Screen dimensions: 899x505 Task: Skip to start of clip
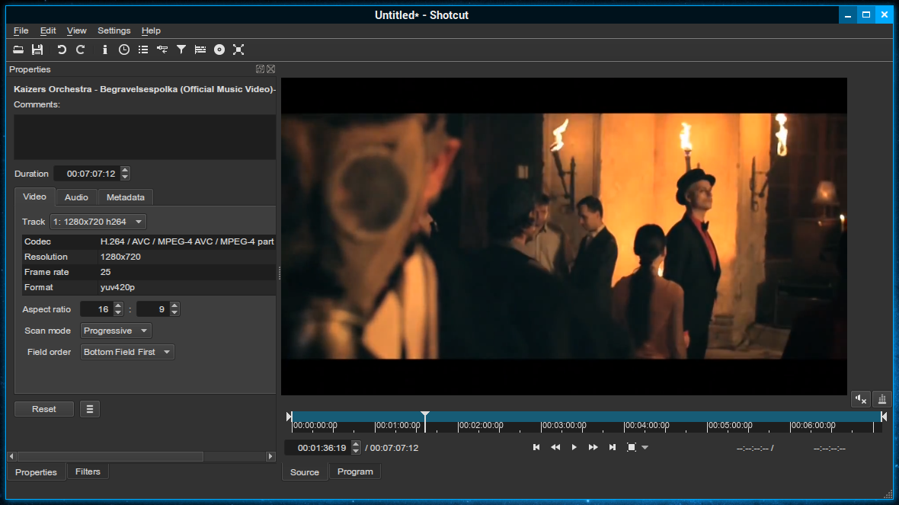tap(536, 447)
